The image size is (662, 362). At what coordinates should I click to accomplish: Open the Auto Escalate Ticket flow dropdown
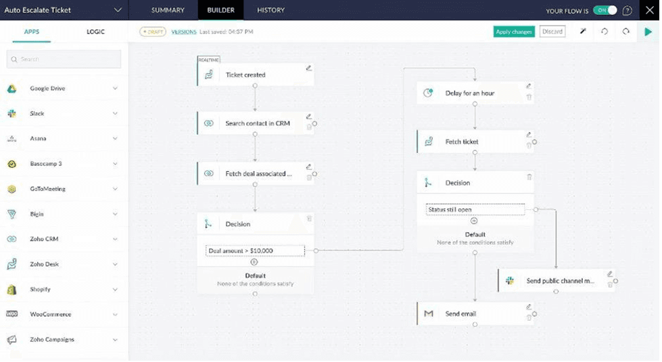(x=118, y=10)
